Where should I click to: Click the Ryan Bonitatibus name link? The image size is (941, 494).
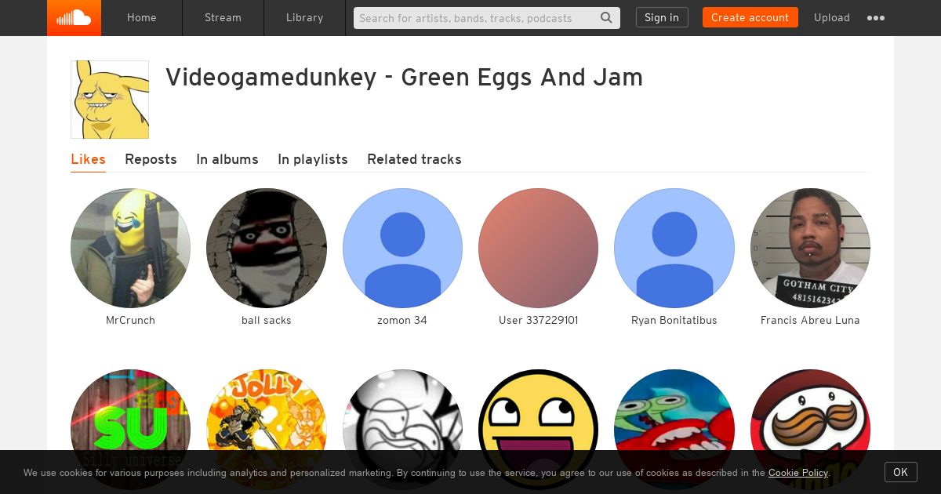pyautogui.click(x=674, y=320)
